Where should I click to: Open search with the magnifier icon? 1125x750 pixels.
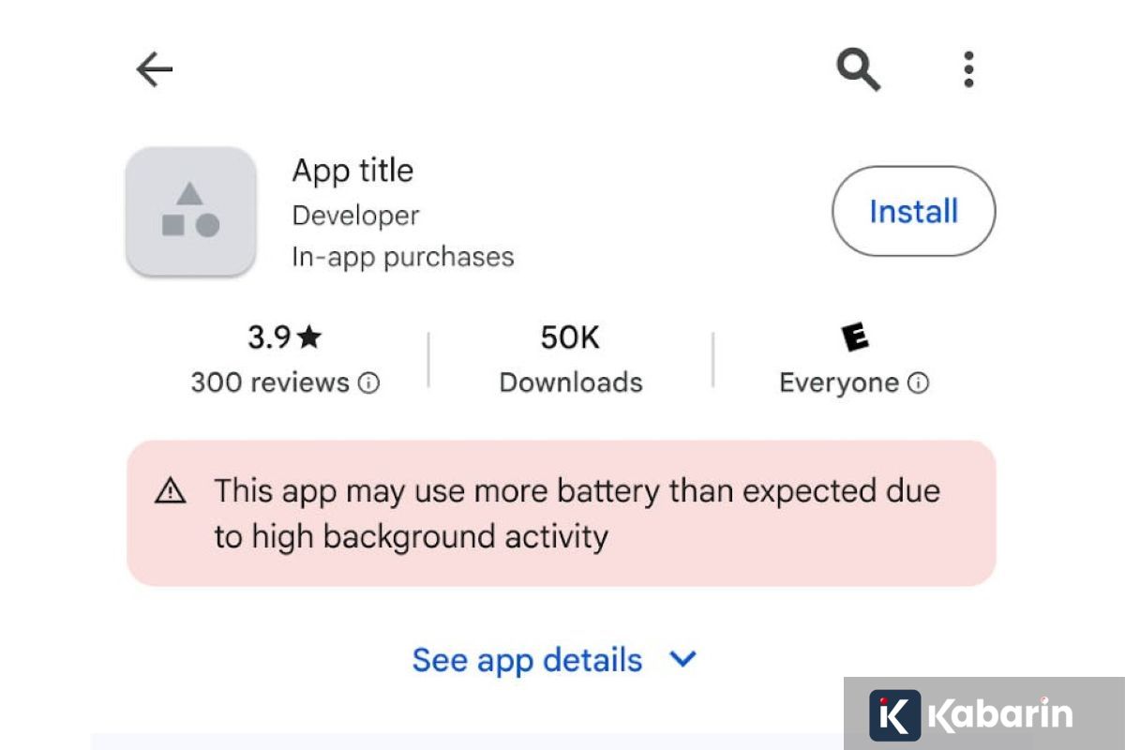coord(858,69)
